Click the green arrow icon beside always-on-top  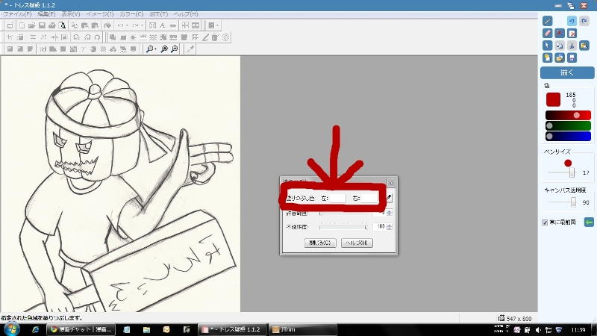(589, 222)
